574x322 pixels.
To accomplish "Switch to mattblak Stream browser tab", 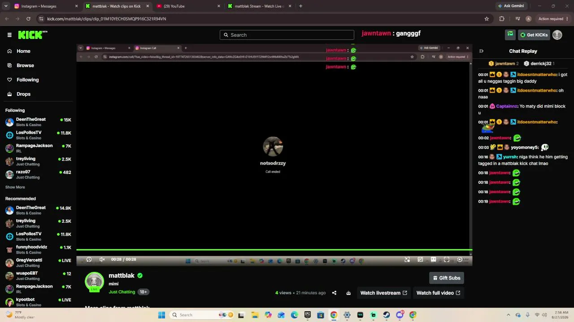I will point(259,6).
